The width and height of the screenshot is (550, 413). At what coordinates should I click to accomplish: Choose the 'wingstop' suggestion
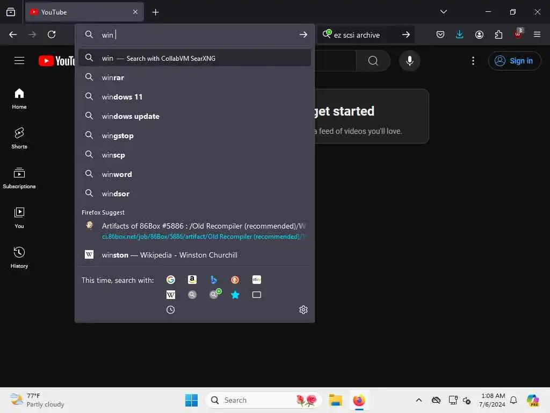pyautogui.click(x=194, y=136)
